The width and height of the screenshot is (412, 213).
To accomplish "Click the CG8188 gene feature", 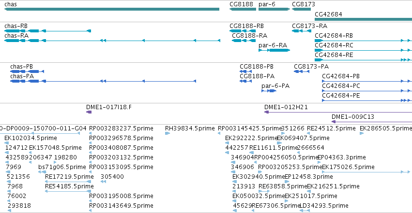I will coord(243,9).
